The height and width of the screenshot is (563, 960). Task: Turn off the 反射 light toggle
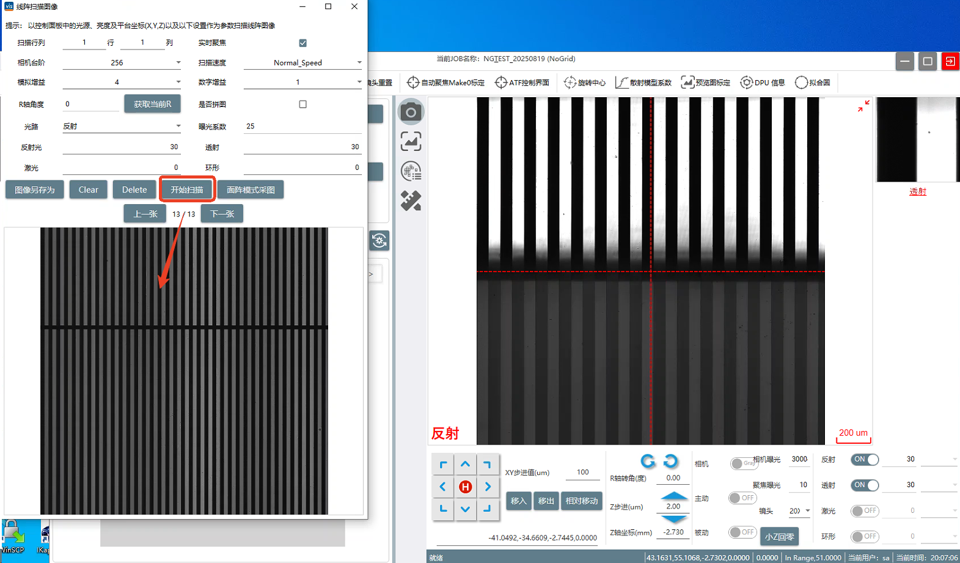865,459
